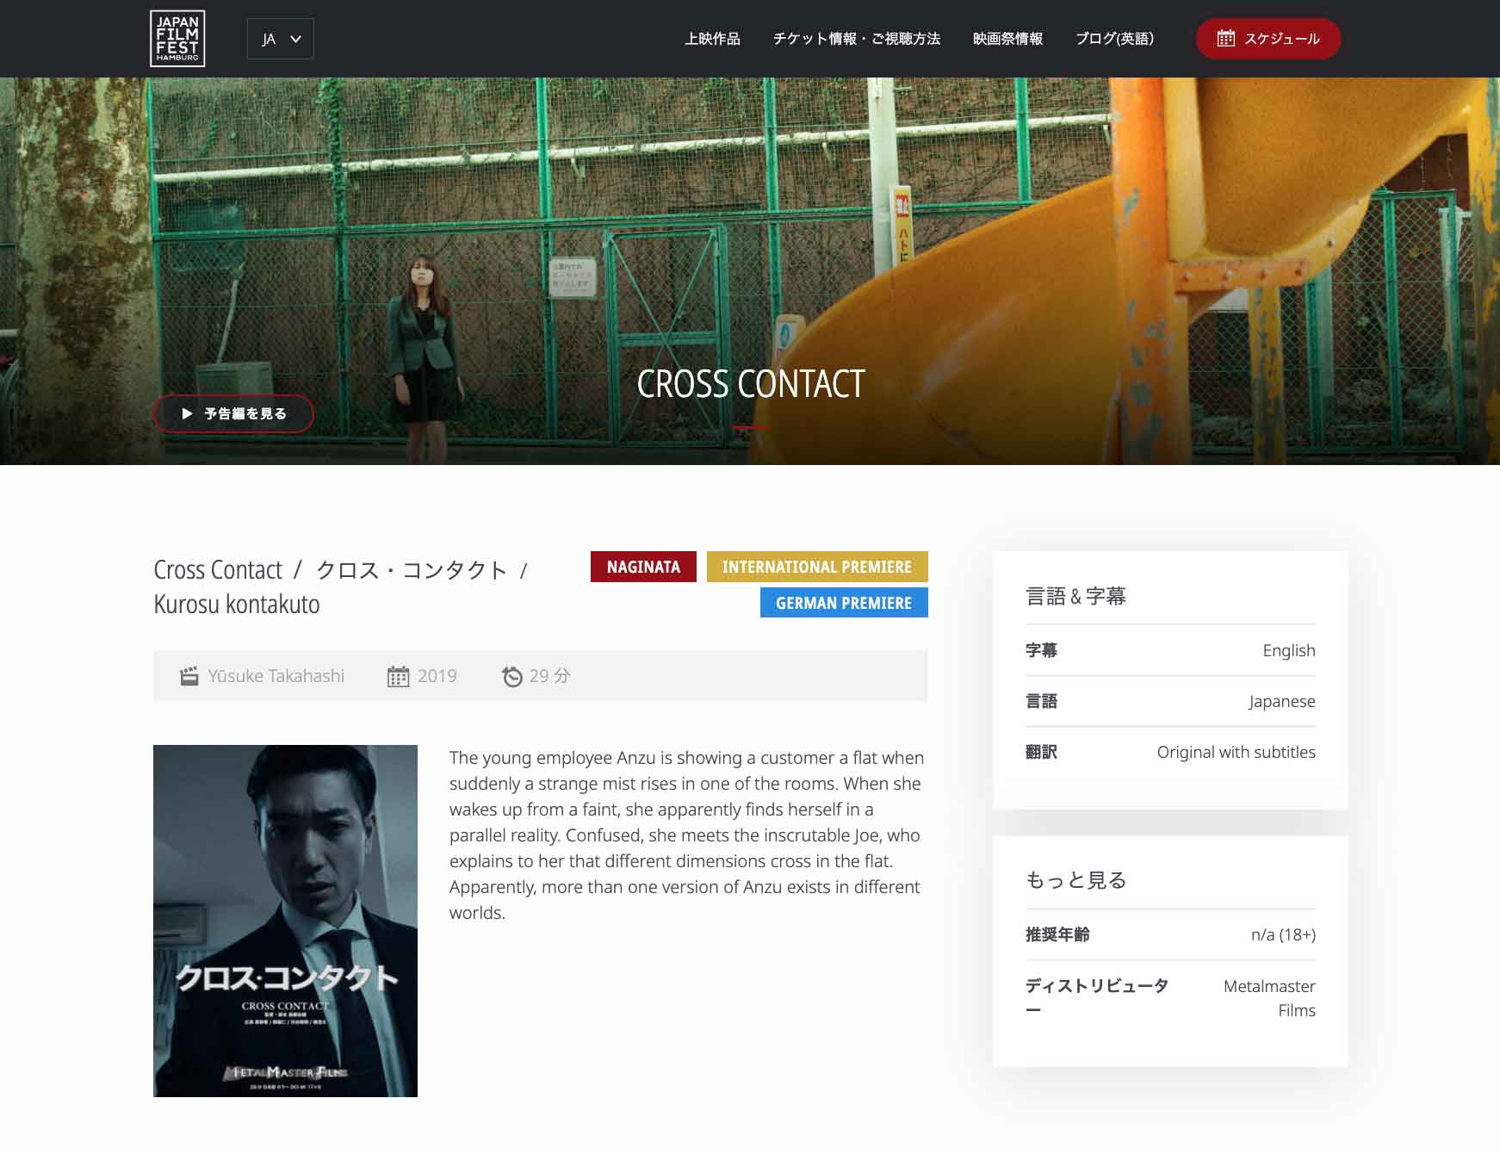
Task: Click the calendar icon in schedule button
Action: (1225, 39)
